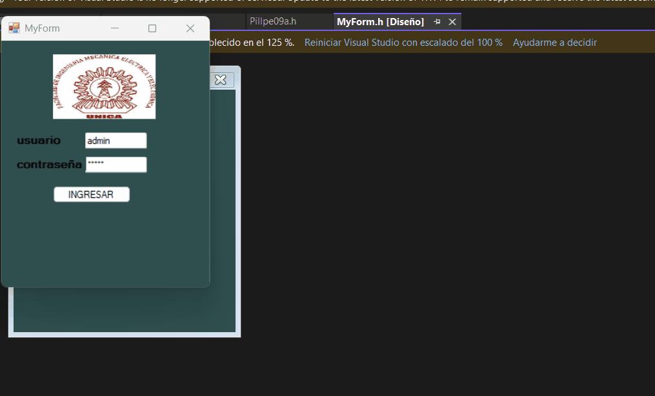This screenshot has width=655, height=396.
Task: Click the designer form's close X button
Action: (x=221, y=80)
